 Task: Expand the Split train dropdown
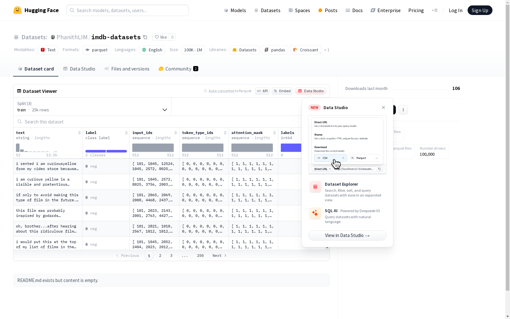(92, 107)
